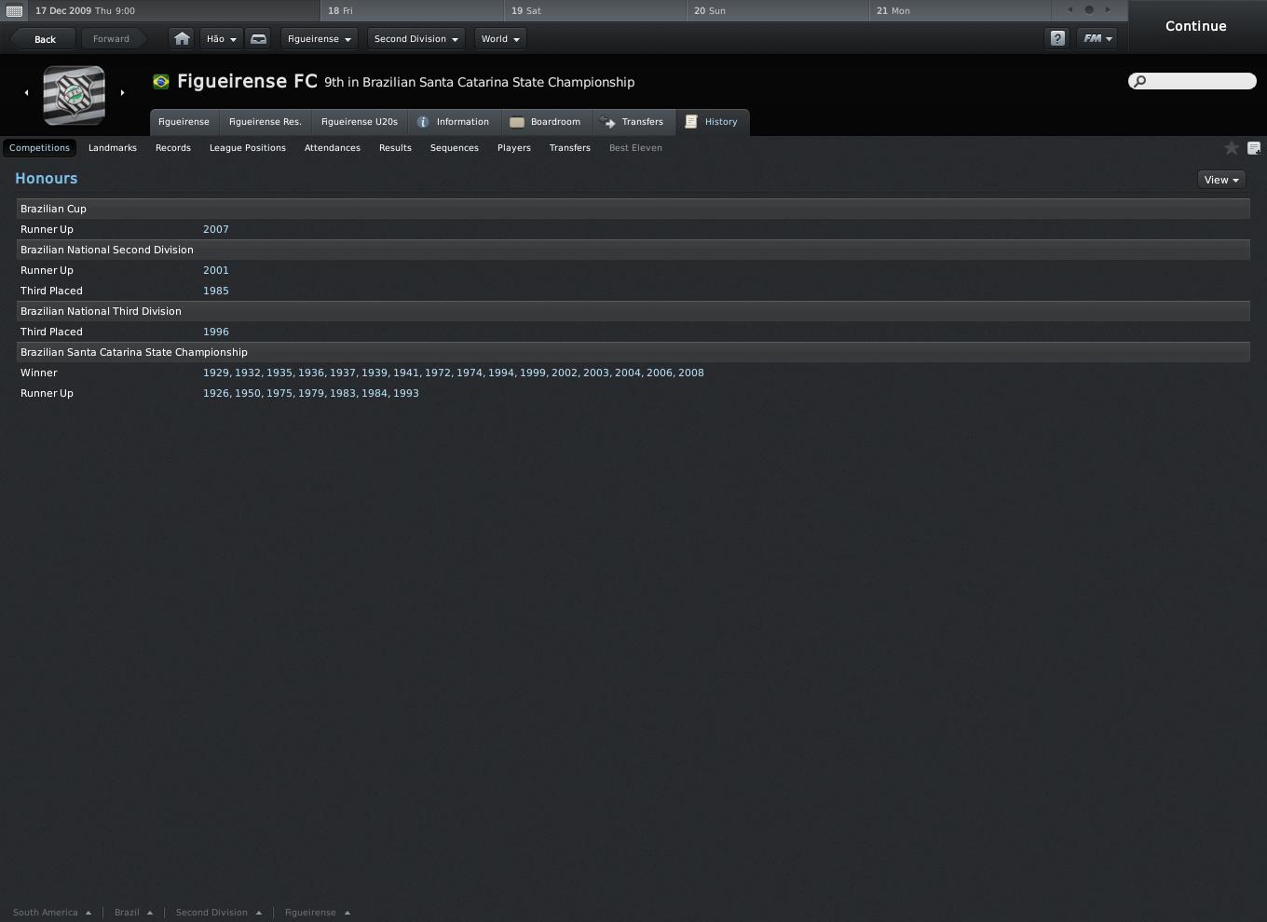
Task: Click the Brazilian National Second Division header
Action: pos(633,250)
